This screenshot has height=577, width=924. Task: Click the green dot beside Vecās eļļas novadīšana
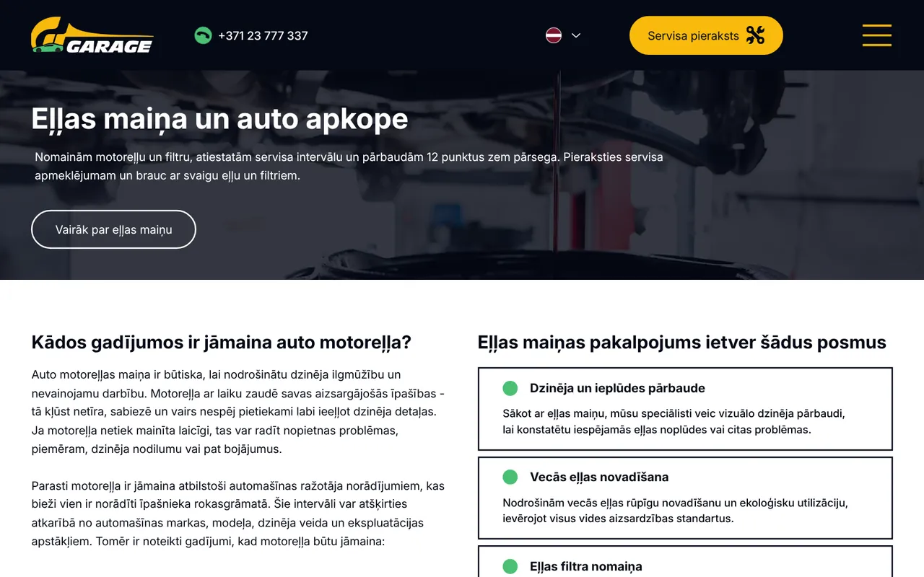(510, 477)
